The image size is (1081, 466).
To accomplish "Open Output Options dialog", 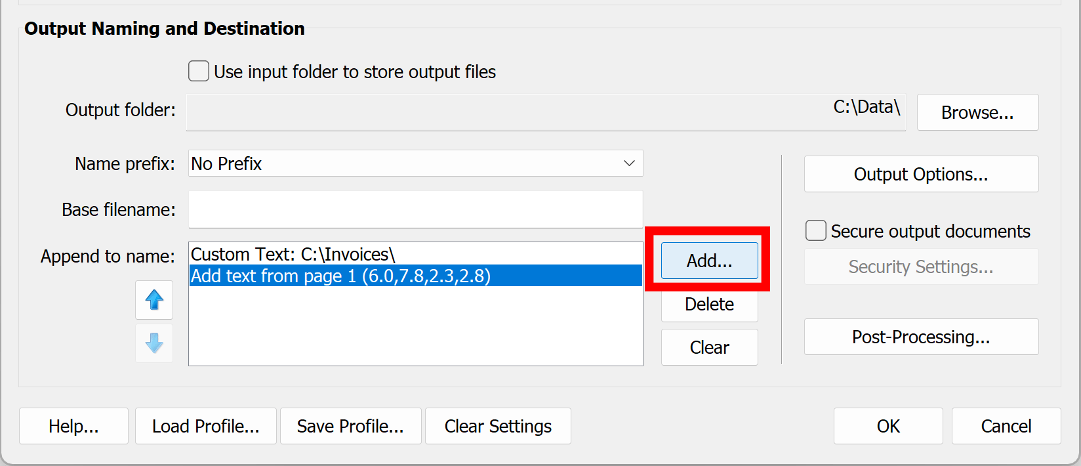I will [x=920, y=174].
